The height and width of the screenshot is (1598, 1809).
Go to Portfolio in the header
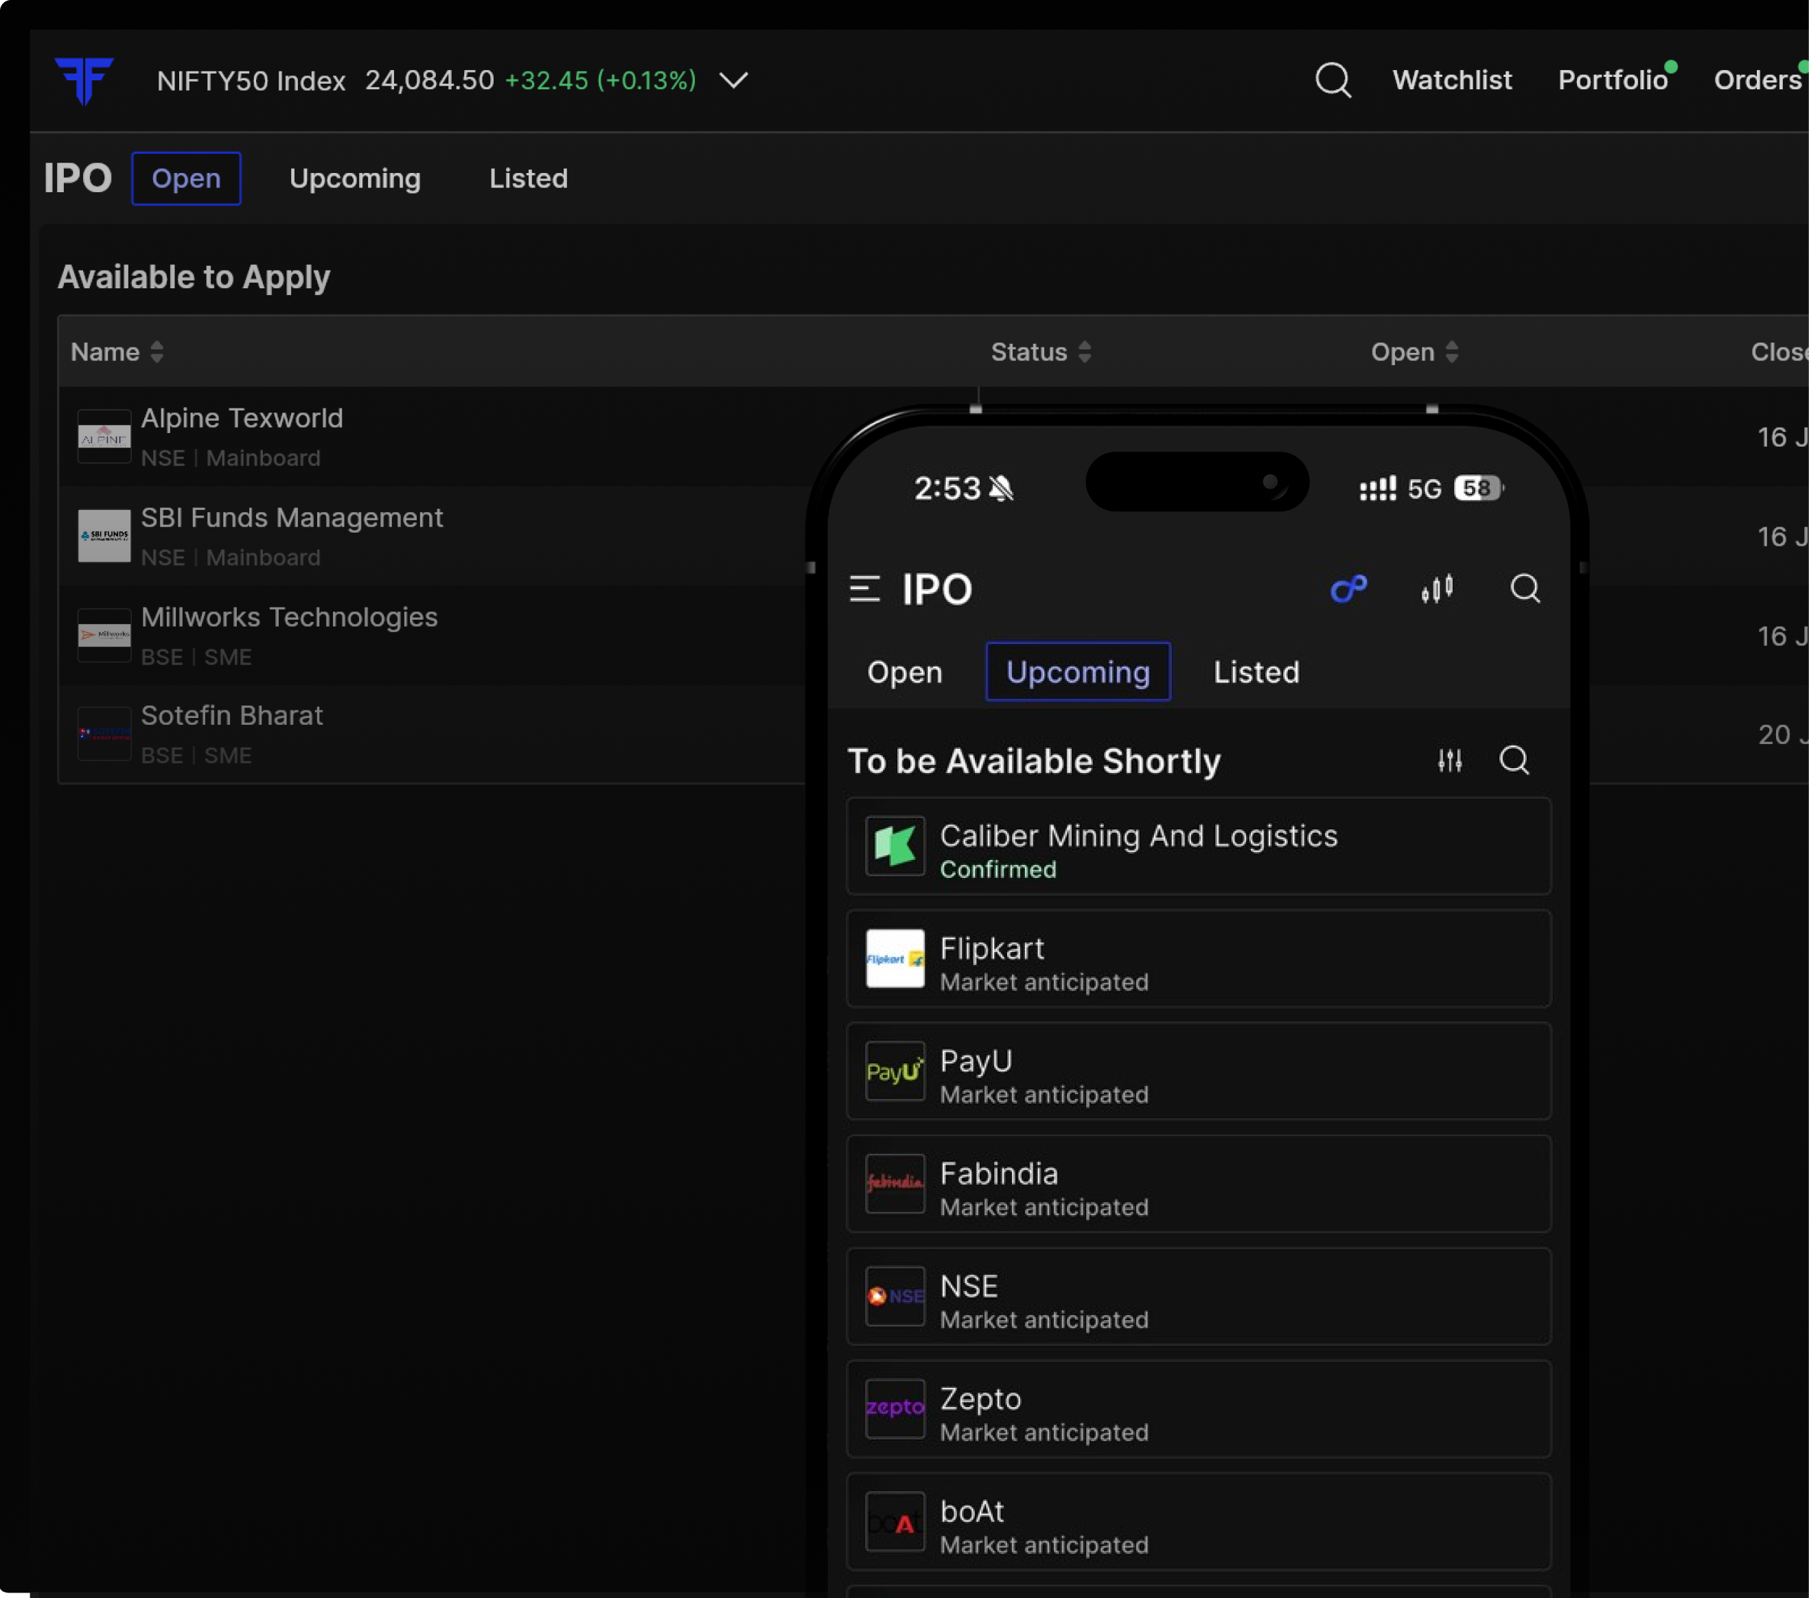[x=1613, y=80]
